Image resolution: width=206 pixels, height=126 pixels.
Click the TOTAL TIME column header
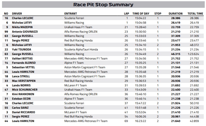195,14
